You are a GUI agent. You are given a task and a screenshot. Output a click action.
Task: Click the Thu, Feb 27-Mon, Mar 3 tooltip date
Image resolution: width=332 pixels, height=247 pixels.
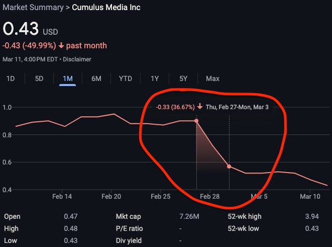(x=237, y=107)
